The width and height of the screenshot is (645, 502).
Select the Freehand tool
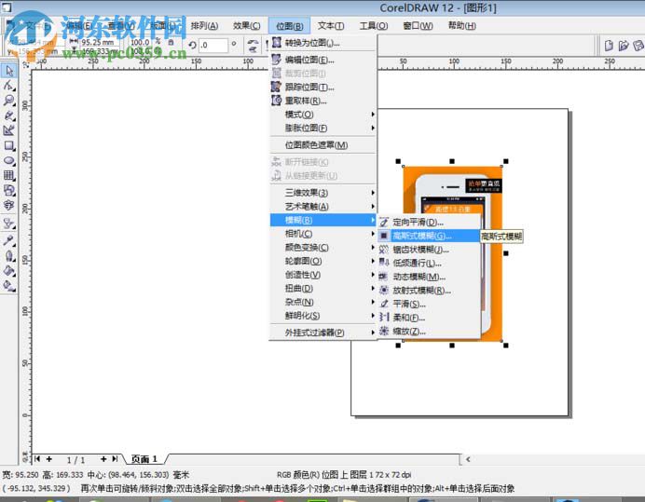click(x=9, y=115)
